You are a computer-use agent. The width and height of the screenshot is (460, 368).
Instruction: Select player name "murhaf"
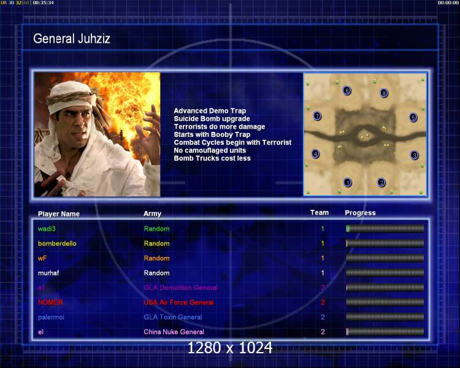tap(48, 273)
